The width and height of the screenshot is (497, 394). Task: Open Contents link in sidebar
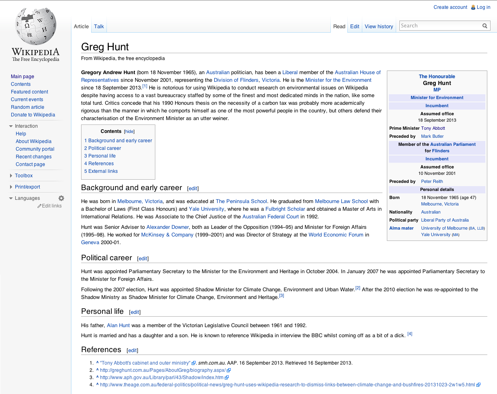click(21, 84)
